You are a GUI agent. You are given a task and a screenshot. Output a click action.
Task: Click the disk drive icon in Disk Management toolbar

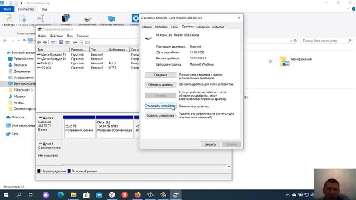75,42
